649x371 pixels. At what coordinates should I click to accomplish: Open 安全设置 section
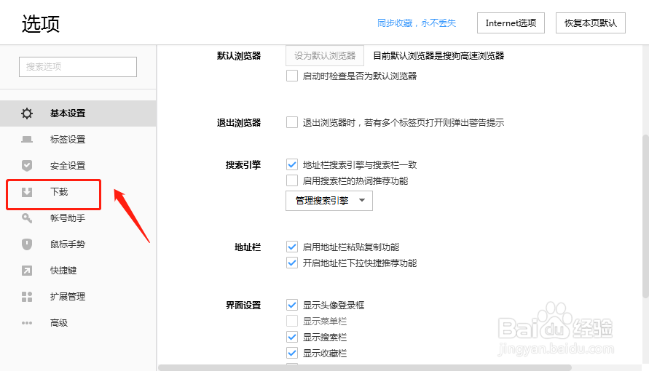tap(78, 166)
